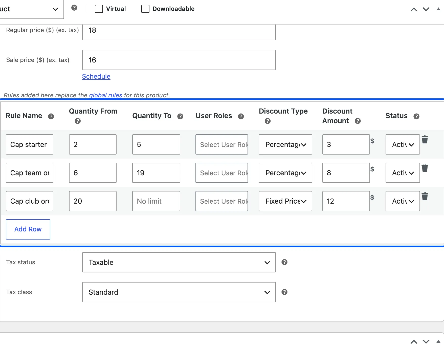Click Quantity From field showing 6
This screenshot has height=345, width=444.
[x=93, y=173]
